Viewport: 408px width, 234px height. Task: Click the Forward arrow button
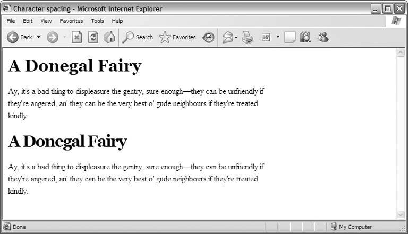click(x=52, y=37)
